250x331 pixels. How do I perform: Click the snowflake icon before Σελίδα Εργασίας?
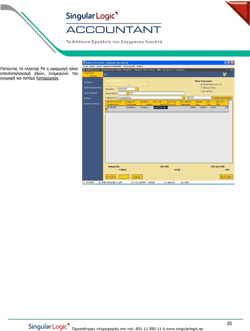(x=84, y=70)
